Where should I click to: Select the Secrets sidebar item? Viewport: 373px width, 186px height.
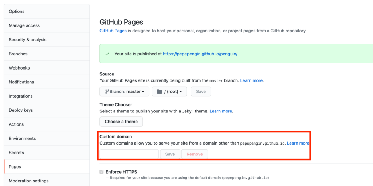[x=47, y=153]
